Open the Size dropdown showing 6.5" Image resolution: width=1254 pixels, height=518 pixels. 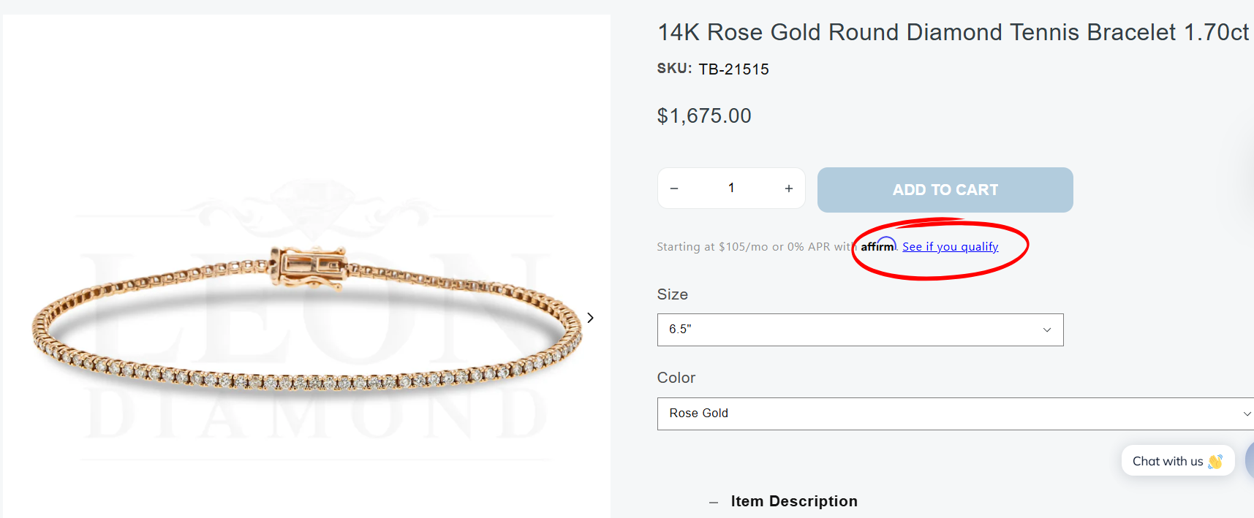coord(860,330)
